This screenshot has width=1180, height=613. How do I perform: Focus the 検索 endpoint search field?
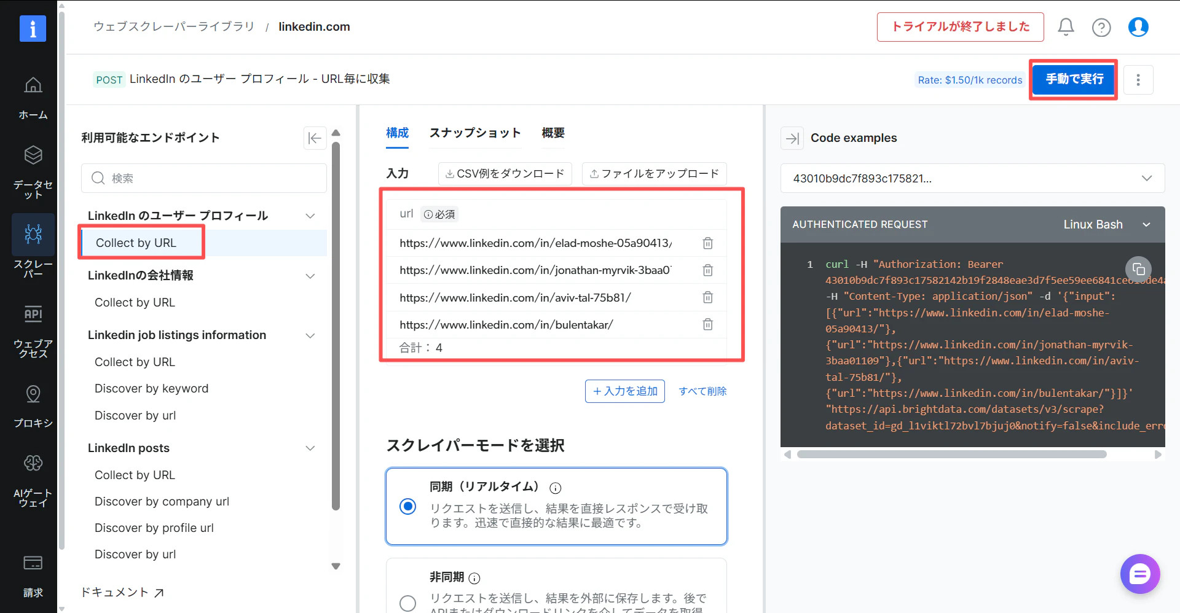point(204,178)
